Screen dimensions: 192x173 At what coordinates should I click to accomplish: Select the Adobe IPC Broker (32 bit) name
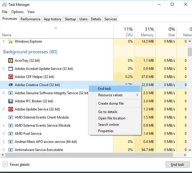34,101
